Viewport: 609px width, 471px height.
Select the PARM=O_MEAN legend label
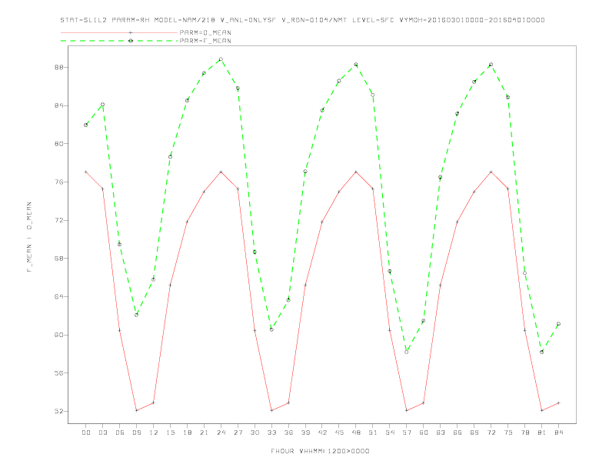point(205,32)
